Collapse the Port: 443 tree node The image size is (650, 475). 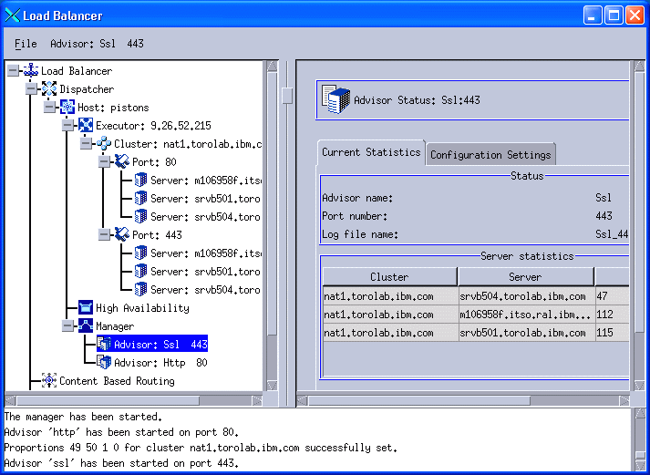tap(104, 235)
